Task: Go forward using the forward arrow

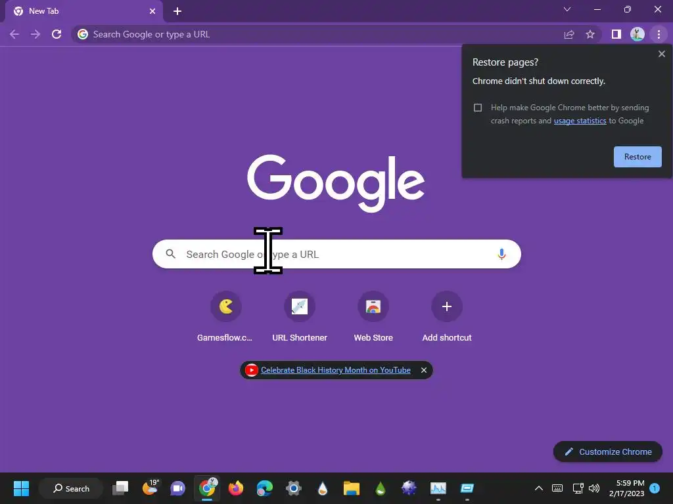Action: pos(35,34)
